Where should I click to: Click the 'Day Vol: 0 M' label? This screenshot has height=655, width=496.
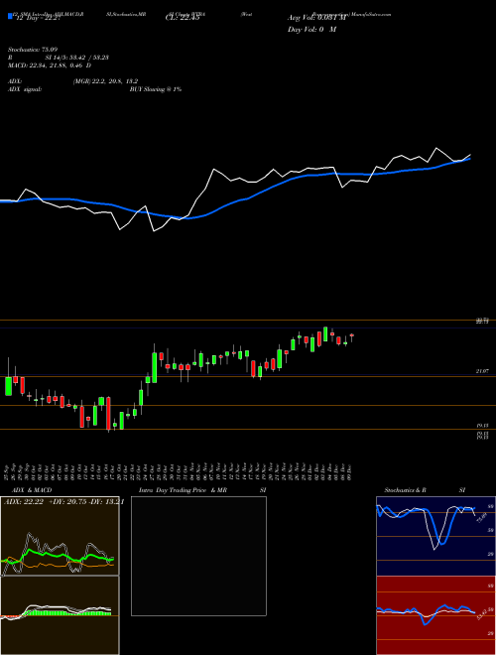pos(311,30)
